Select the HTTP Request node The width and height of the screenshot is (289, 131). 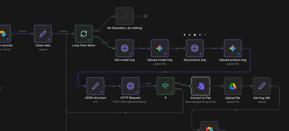(x=130, y=86)
